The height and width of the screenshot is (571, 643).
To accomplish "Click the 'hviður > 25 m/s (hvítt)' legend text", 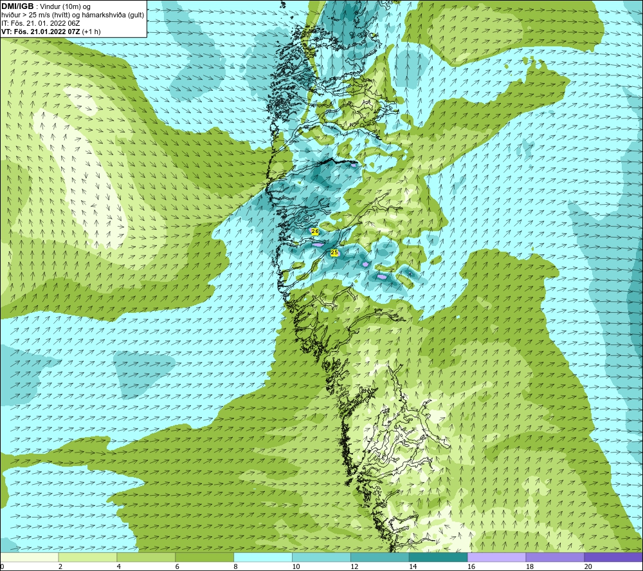I will pyautogui.click(x=36, y=15).
